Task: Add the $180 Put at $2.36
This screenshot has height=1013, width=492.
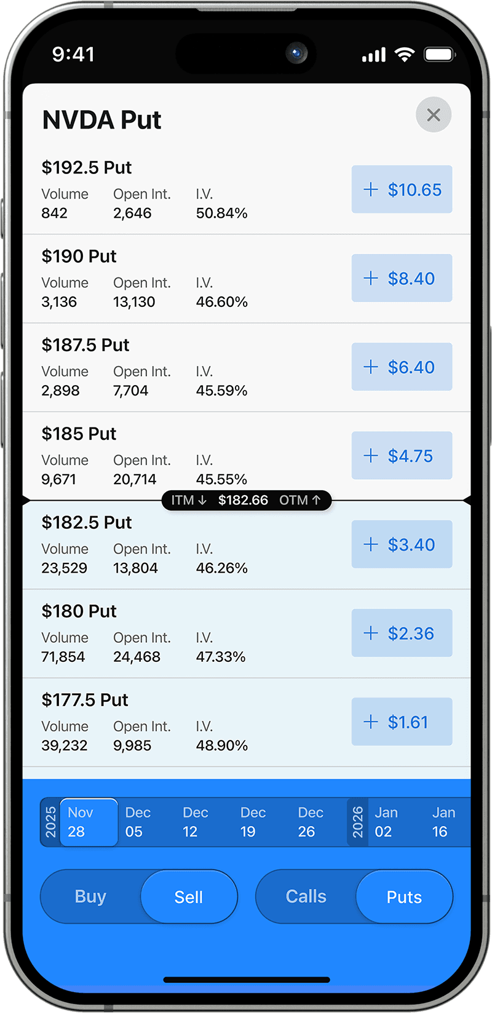Action: coord(402,633)
